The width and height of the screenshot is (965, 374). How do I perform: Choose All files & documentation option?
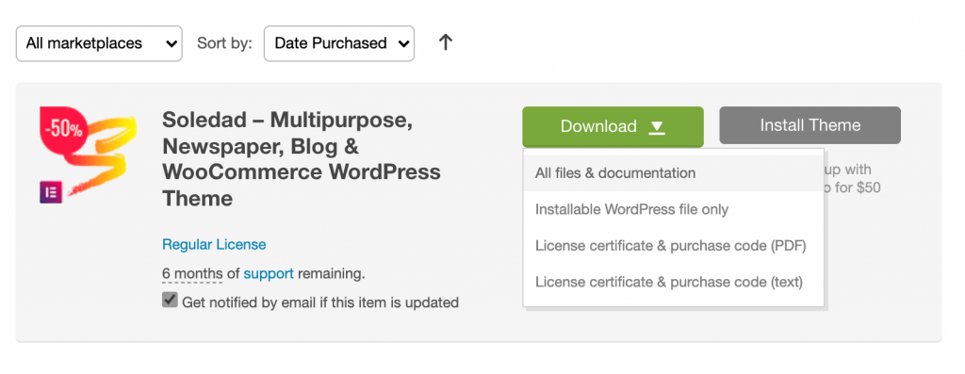tap(673, 173)
